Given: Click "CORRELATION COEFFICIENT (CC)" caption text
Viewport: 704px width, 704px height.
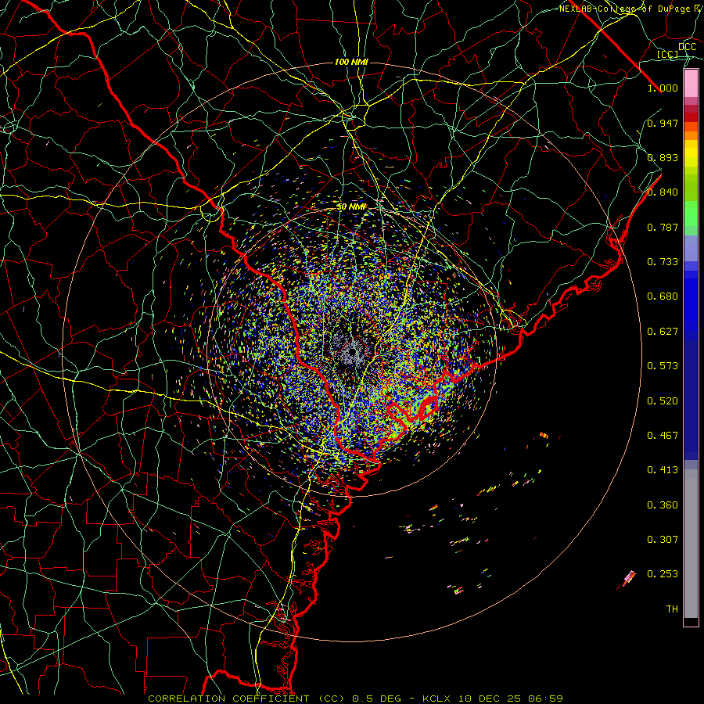Looking at the screenshot, I should 246,699.
